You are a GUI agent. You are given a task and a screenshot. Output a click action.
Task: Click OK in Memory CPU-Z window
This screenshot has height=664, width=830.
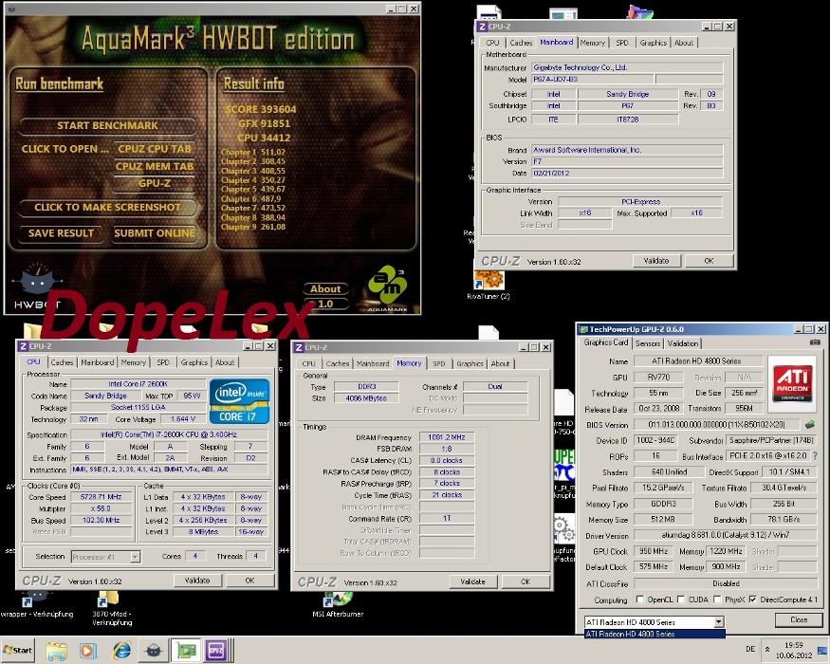point(526,581)
